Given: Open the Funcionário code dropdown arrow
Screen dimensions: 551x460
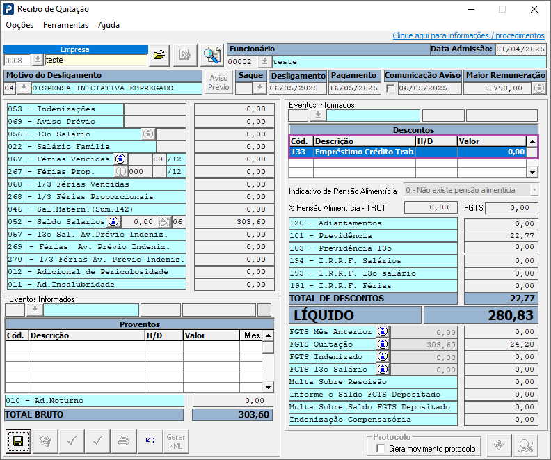Looking at the screenshot, I should [264, 61].
